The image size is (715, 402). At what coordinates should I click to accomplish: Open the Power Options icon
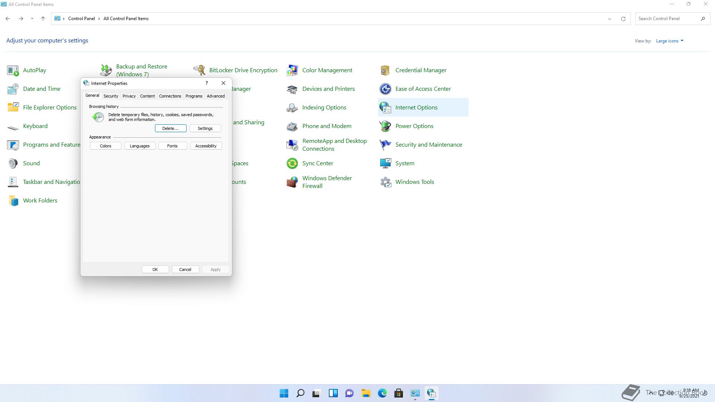(385, 126)
